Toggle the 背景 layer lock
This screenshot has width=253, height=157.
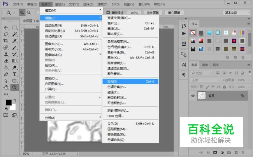(x=242, y=96)
